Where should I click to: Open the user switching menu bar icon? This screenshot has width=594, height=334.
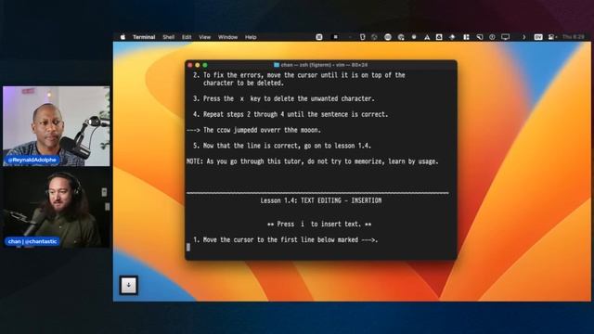(x=552, y=37)
